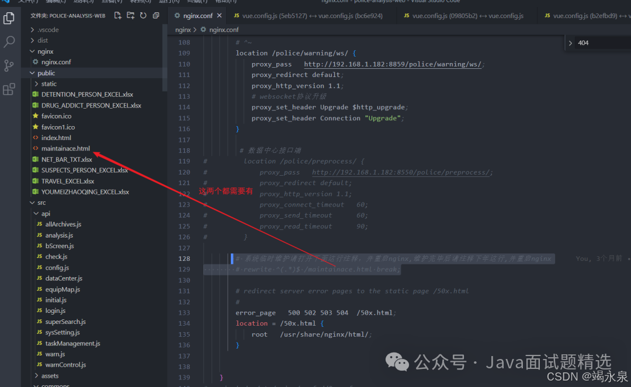Viewport: 631px width, 387px height.
Task: Open the Source Control view
Action: (9, 65)
